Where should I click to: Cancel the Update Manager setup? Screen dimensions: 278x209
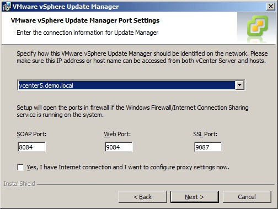247,197
